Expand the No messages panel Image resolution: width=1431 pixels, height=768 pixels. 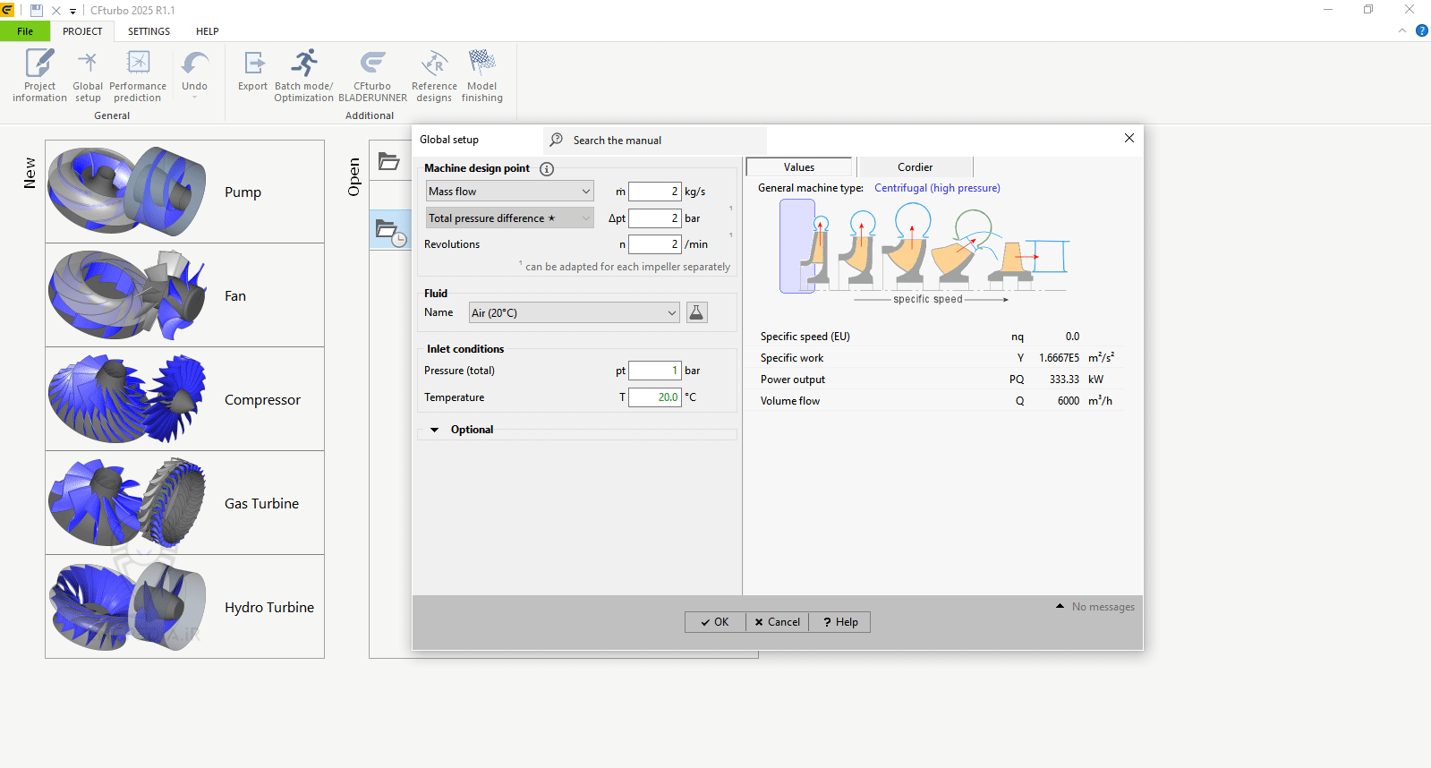(1060, 607)
